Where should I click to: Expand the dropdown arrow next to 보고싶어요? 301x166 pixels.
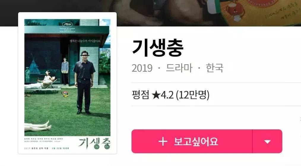[267, 141]
